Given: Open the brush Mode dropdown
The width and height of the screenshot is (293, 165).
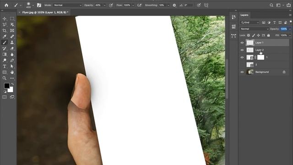Looking at the screenshot, I should [x=68, y=5].
